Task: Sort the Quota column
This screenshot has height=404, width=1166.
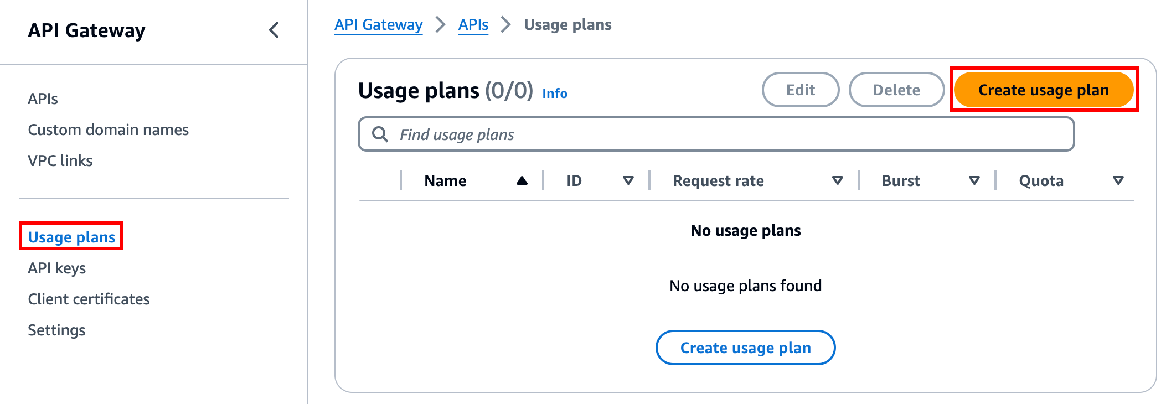Action: point(1118,180)
